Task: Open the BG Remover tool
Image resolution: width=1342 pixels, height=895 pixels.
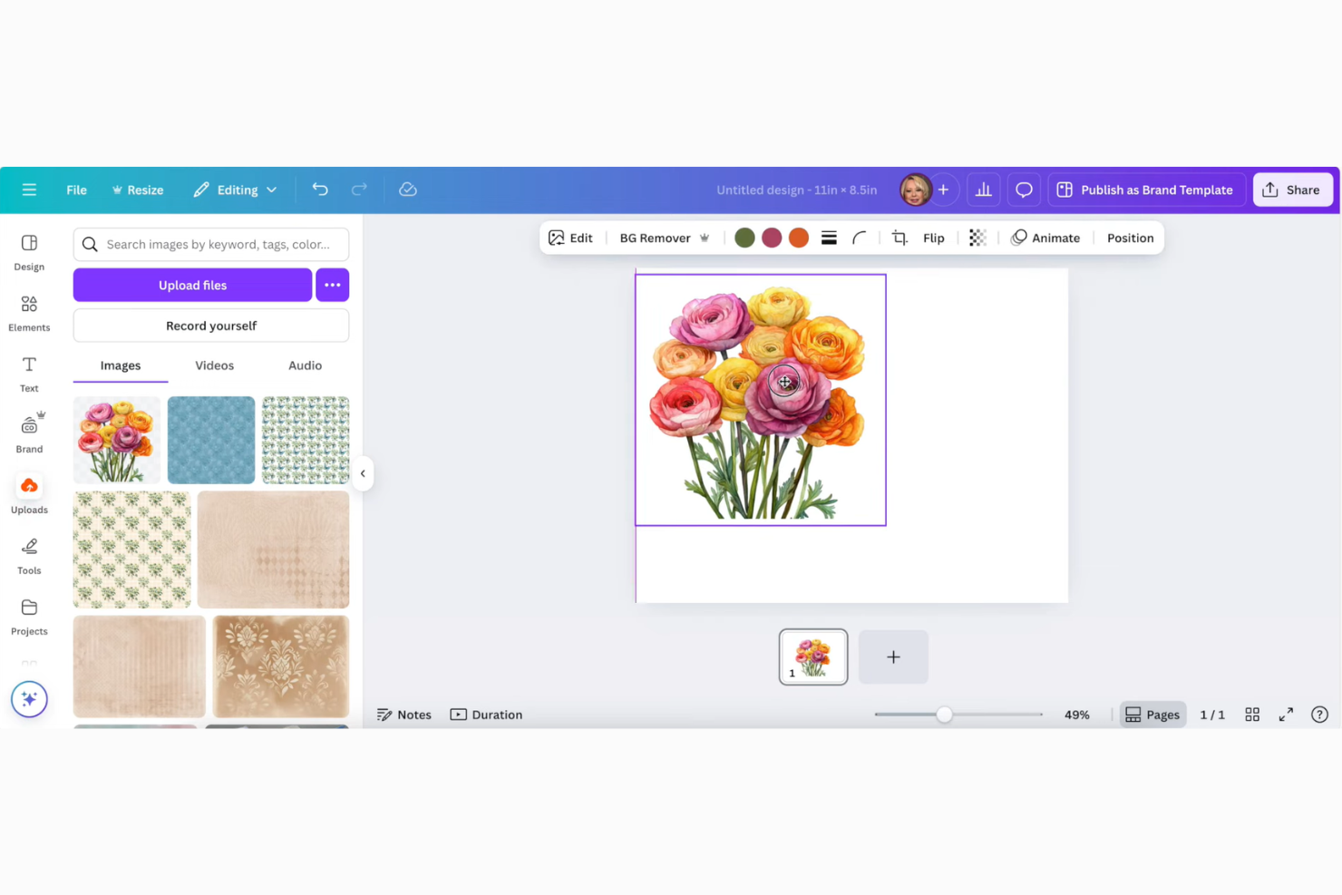Action: coord(664,238)
